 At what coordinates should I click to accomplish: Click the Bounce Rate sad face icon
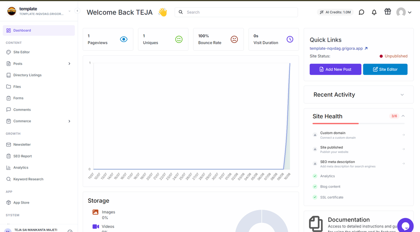pyautogui.click(x=234, y=39)
